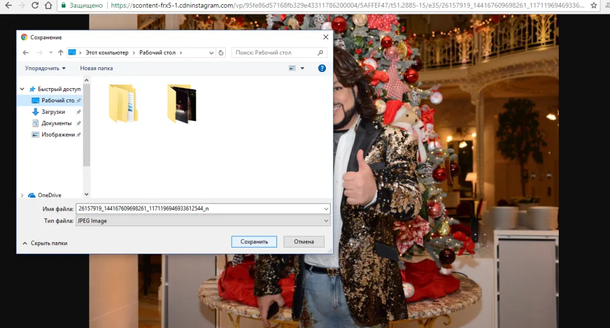Go up one folder level arrow

(x=60, y=52)
